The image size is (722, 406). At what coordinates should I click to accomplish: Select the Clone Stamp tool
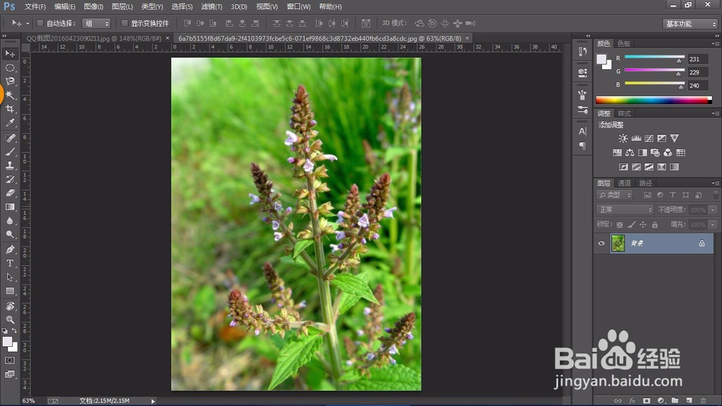point(9,165)
